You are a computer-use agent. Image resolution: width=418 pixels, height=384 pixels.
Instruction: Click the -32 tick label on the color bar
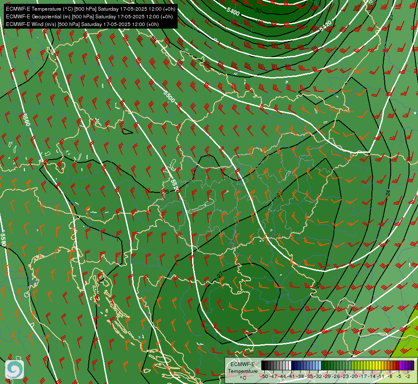318,376
